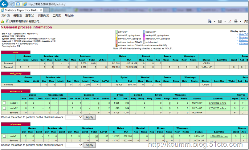This screenshot has width=249, height=150.
Task: Click the 1 031 total sessions value in stats
Action: coord(93,63)
